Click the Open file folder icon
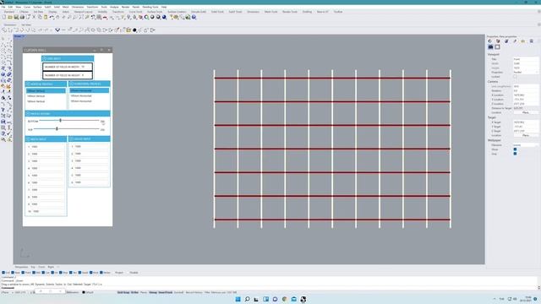The width and height of the screenshot is (541, 304). [10, 17]
